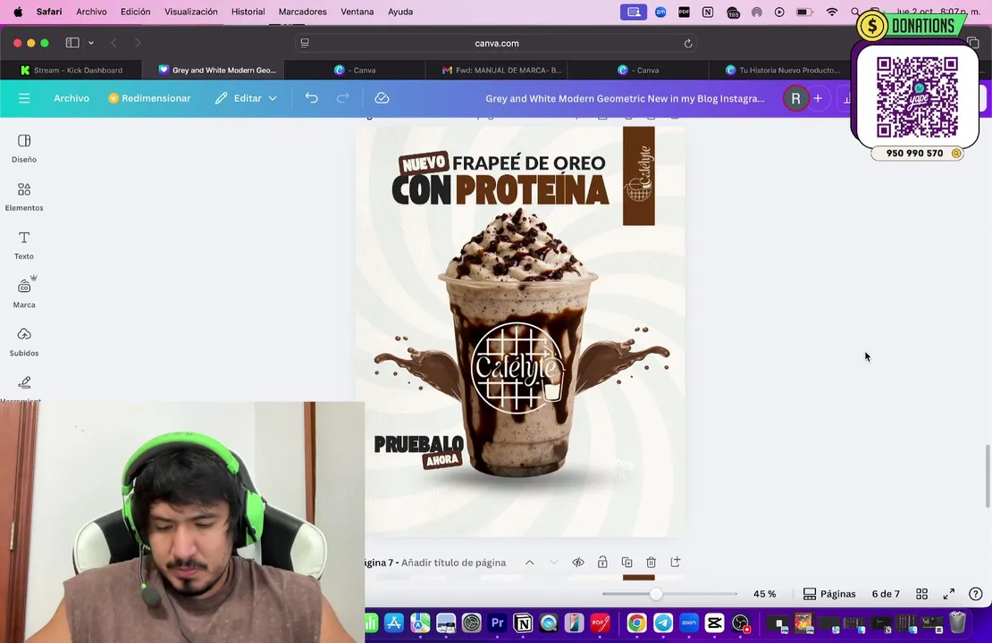Image resolution: width=992 pixels, height=643 pixels.
Task: Open Safari sidebar options chevron
Action: pyautogui.click(x=91, y=42)
